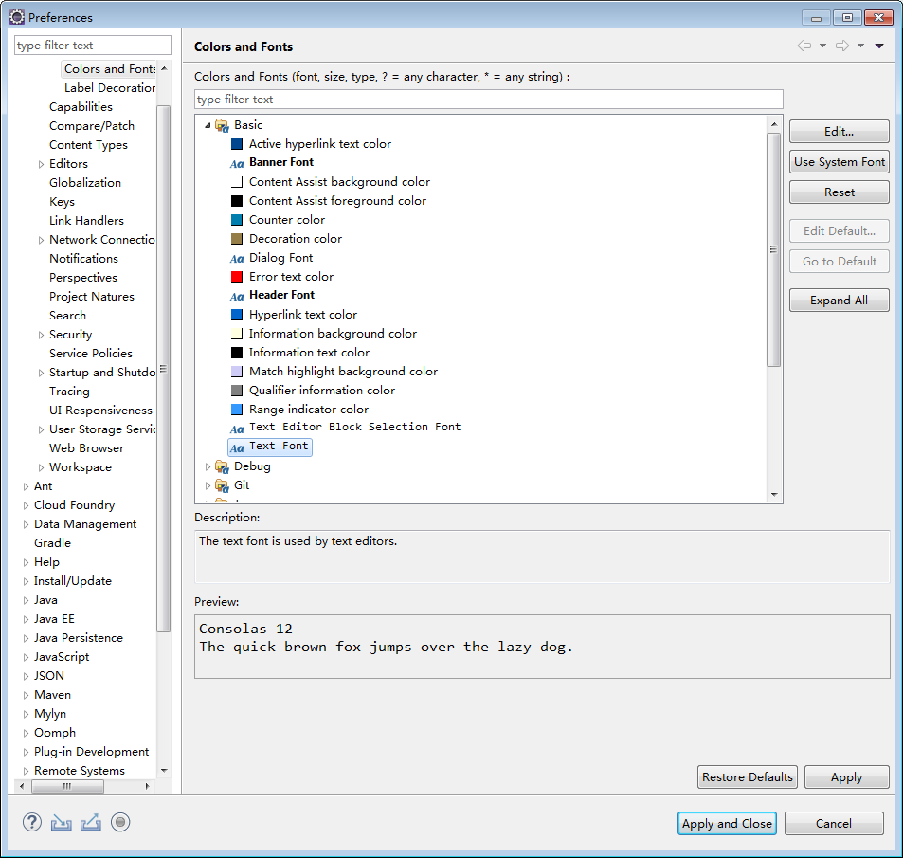Select the Decoration color brown swatch
This screenshot has width=903, height=858.
(x=237, y=239)
